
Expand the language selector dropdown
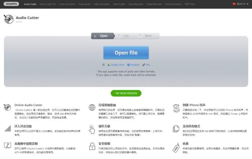pos(240,4)
